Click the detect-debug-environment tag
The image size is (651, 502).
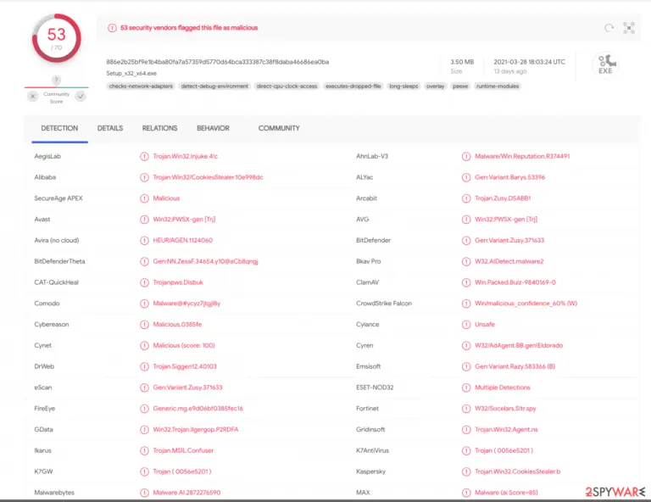pyautogui.click(x=214, y=86)
